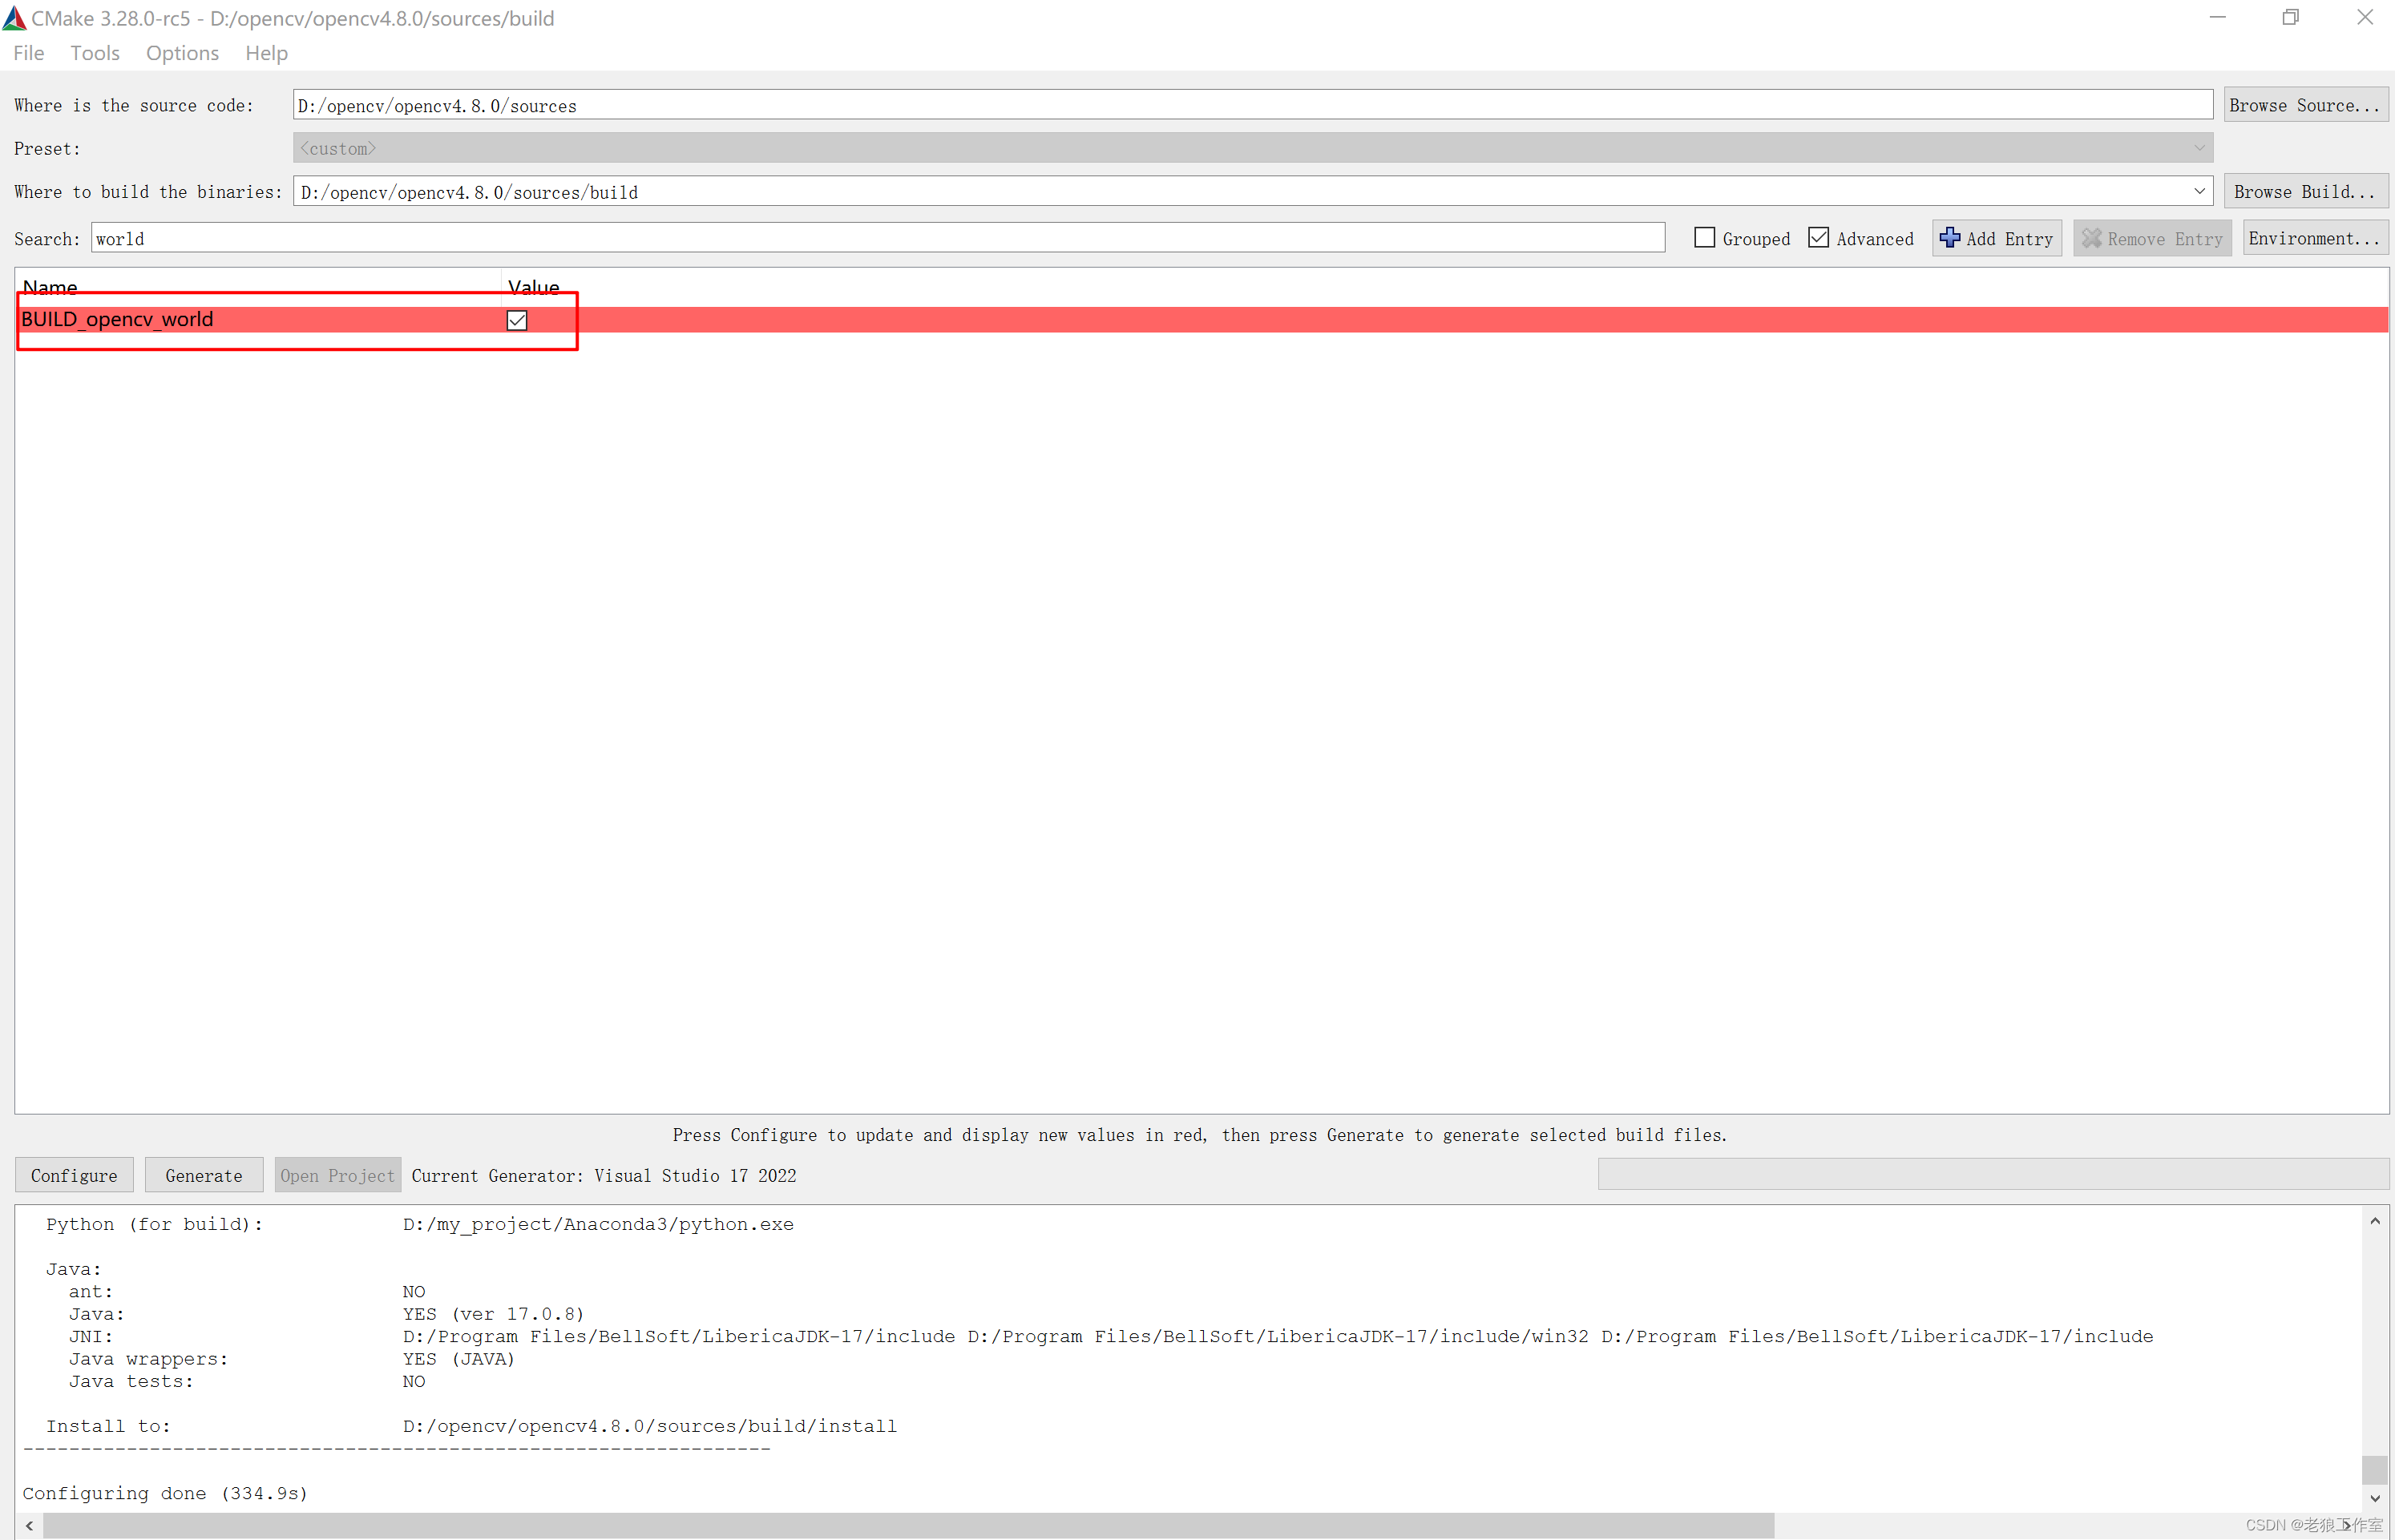Open the Open Project button
This screenshot has width=2395, height=1540.
point(335,1174)
